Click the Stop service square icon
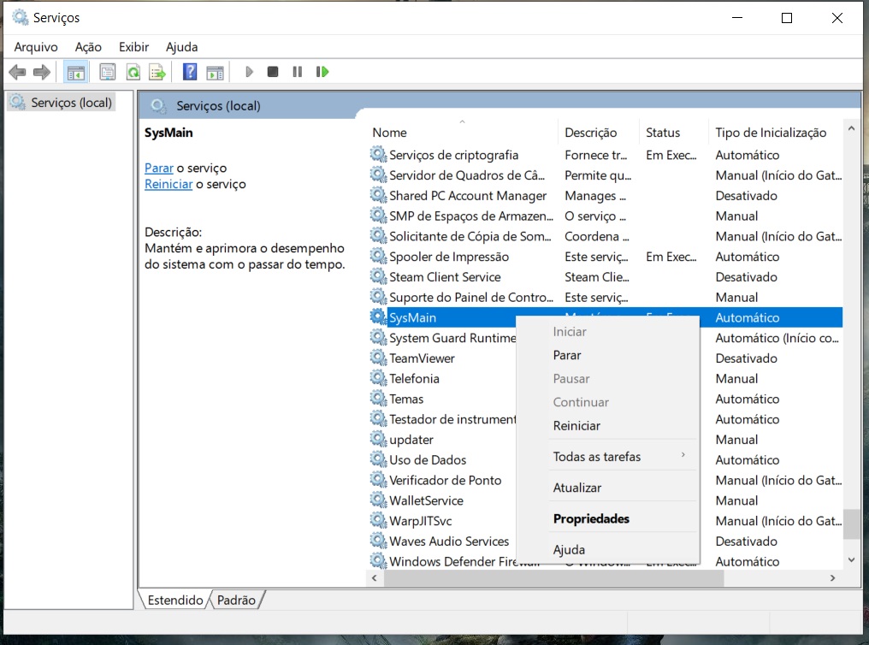 [x=273, y=72]
